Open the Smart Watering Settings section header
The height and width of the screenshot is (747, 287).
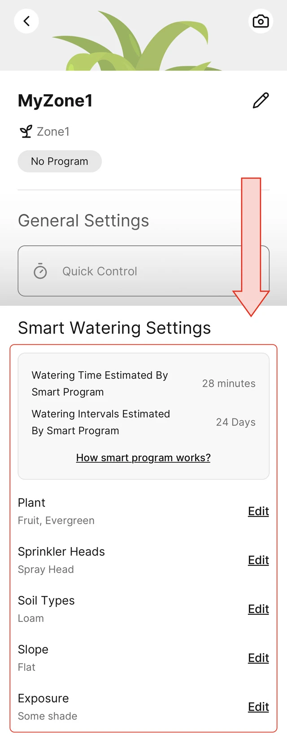114,328
